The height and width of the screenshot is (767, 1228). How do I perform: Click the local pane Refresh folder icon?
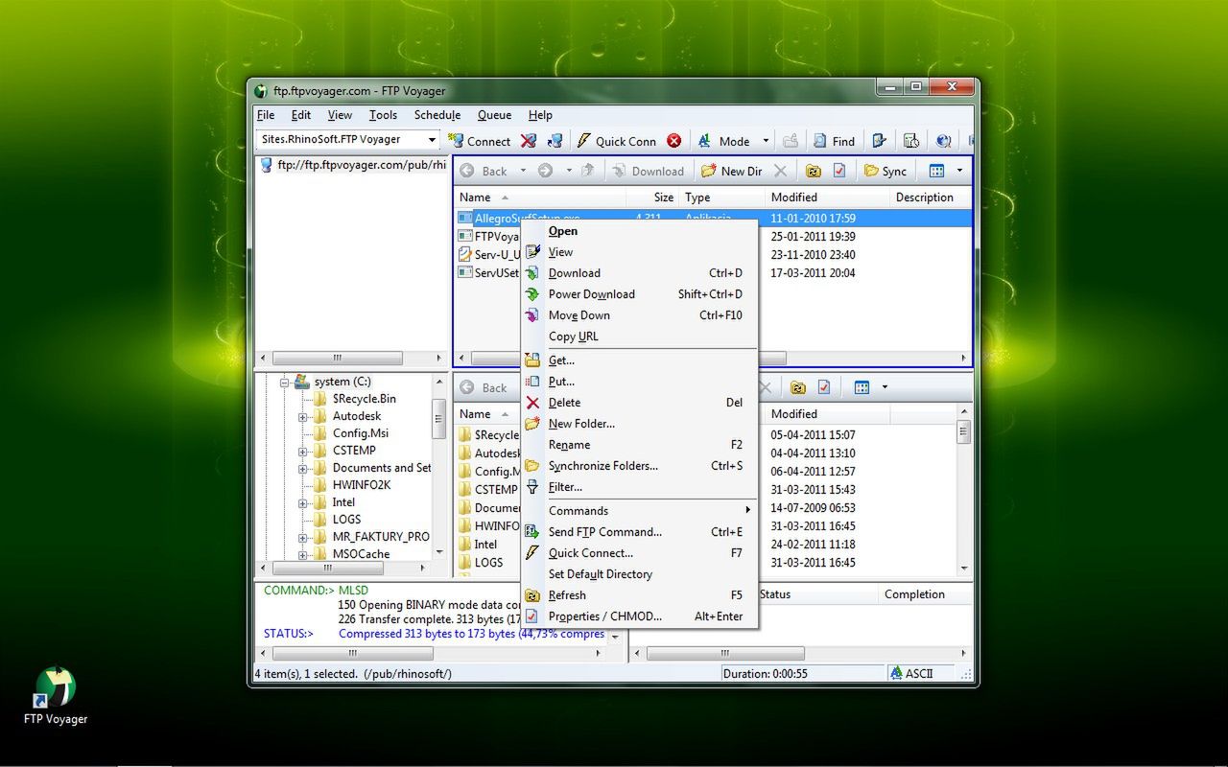[797, 387]
